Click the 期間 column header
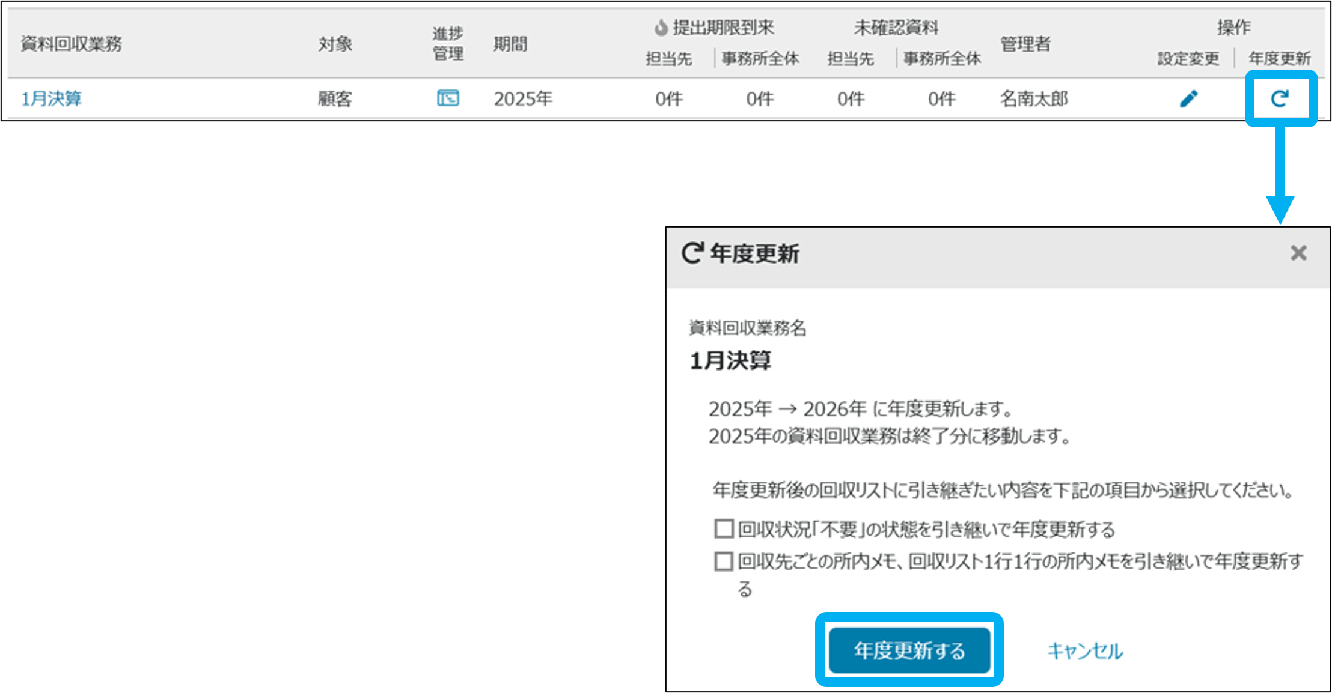The width and height of the screenshot is (1332, 693). (510, 44)
